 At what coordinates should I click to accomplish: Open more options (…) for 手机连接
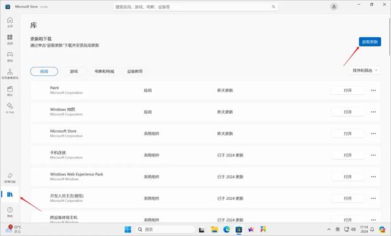(x=373, y=155)
